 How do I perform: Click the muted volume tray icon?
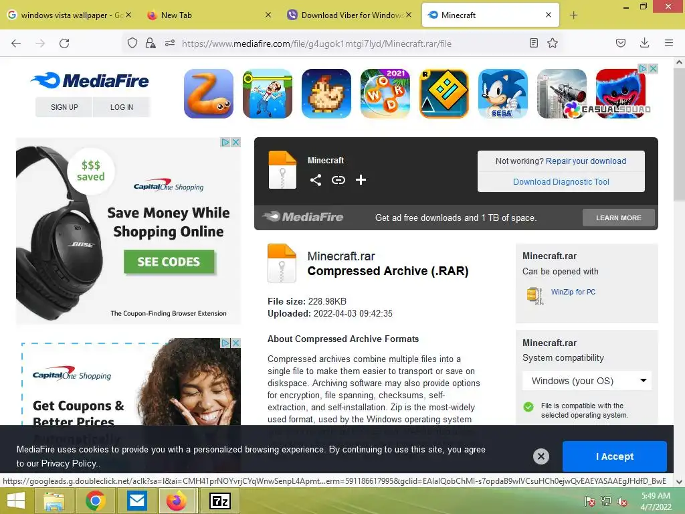(622, 501)
